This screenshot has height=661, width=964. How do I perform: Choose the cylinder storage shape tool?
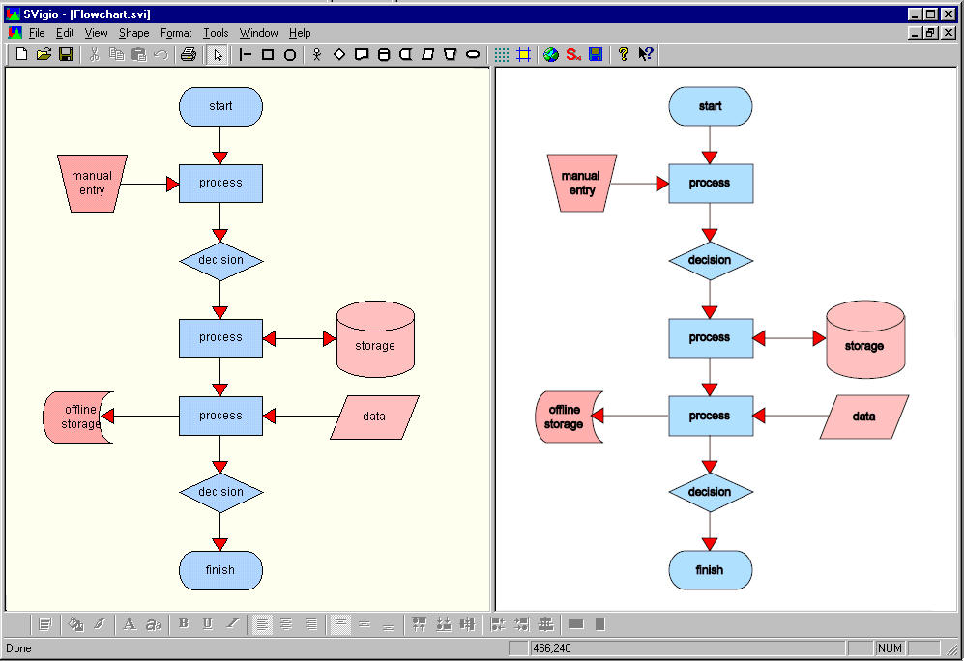click(384, 55)
